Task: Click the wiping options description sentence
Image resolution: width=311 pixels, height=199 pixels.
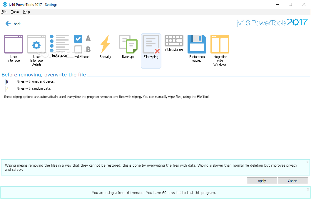Action: point(106,97)
